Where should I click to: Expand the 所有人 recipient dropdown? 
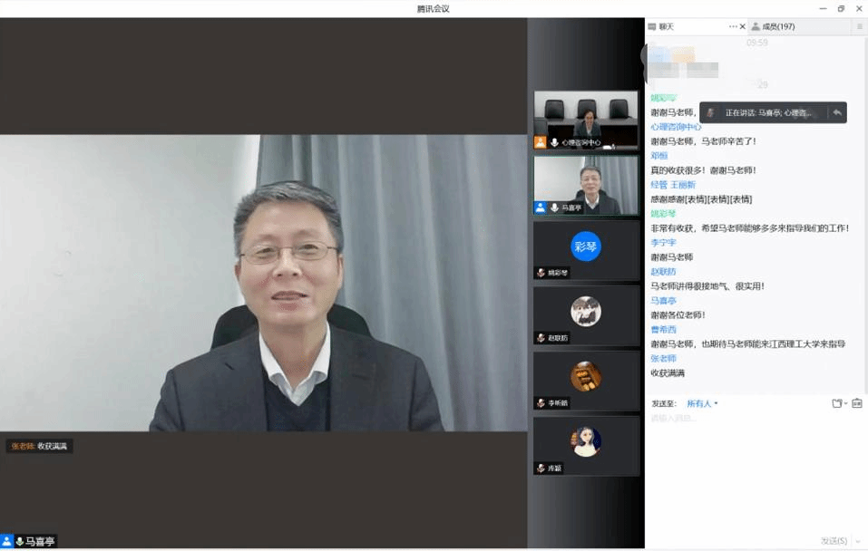[702, 403]
